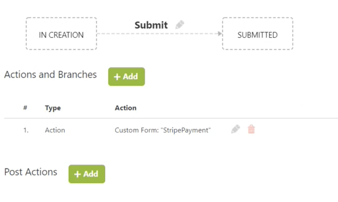338x202 pixels.
Task: Click plus icon in Actions and Branches Add button
Action: (117, 77)
